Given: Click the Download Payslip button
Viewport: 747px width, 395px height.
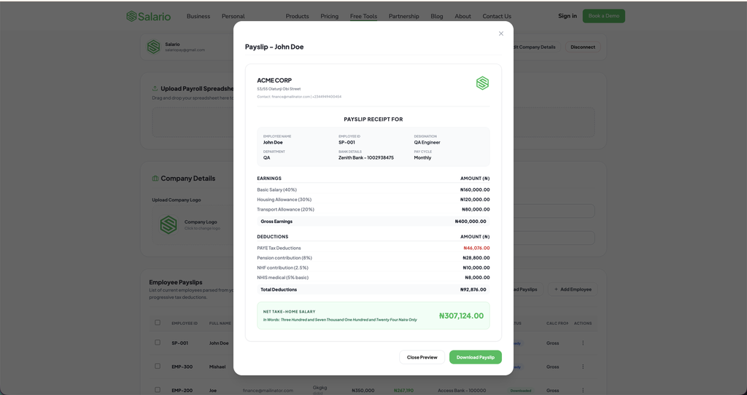Looking at the screenshot, I should (475, 357).
